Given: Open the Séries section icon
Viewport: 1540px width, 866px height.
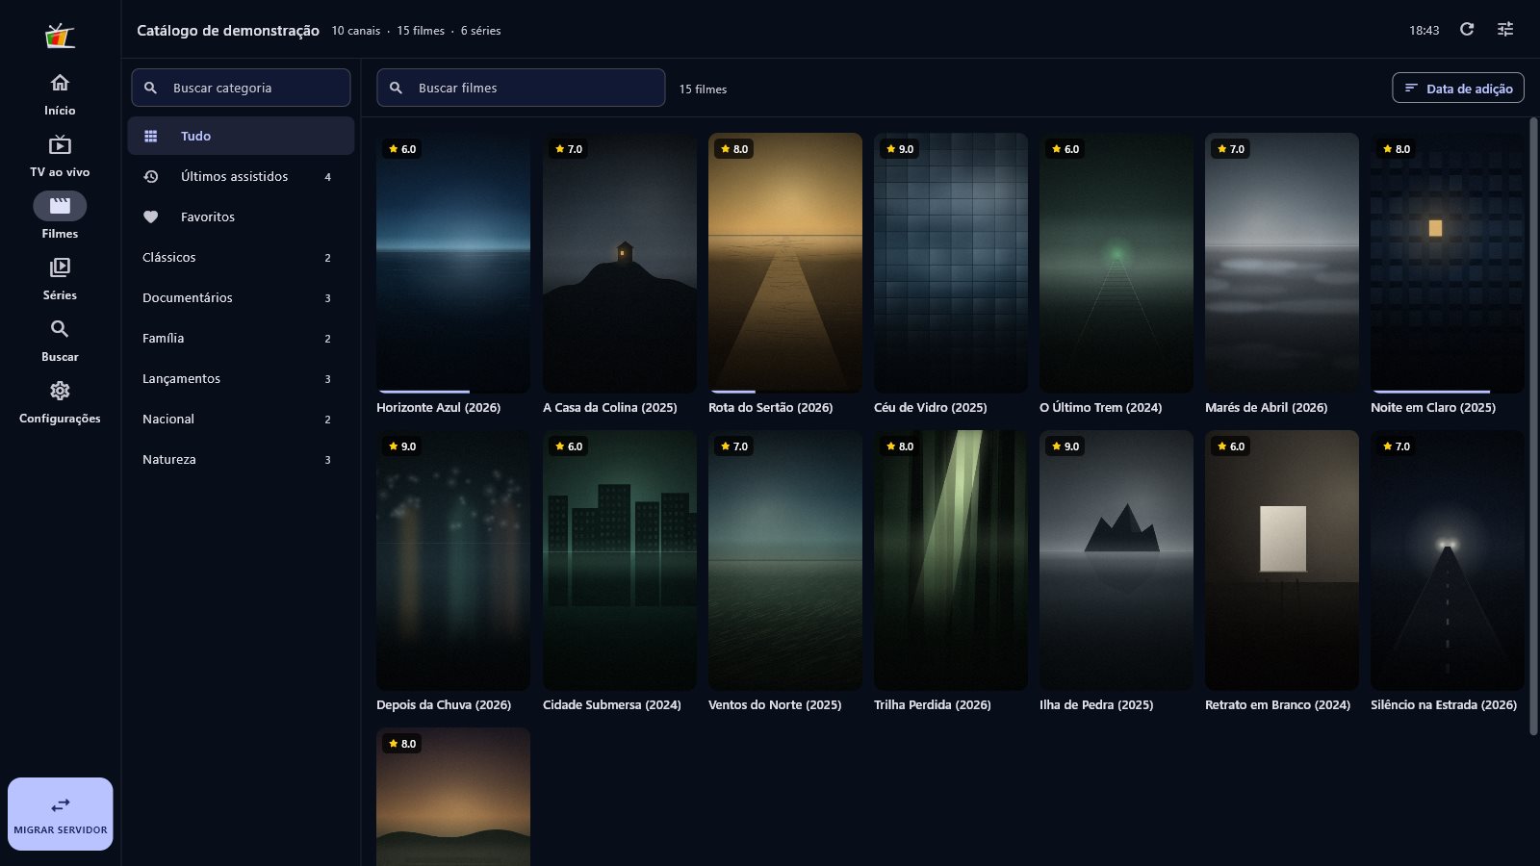Looking at the screenshot, I should point(60,267).
